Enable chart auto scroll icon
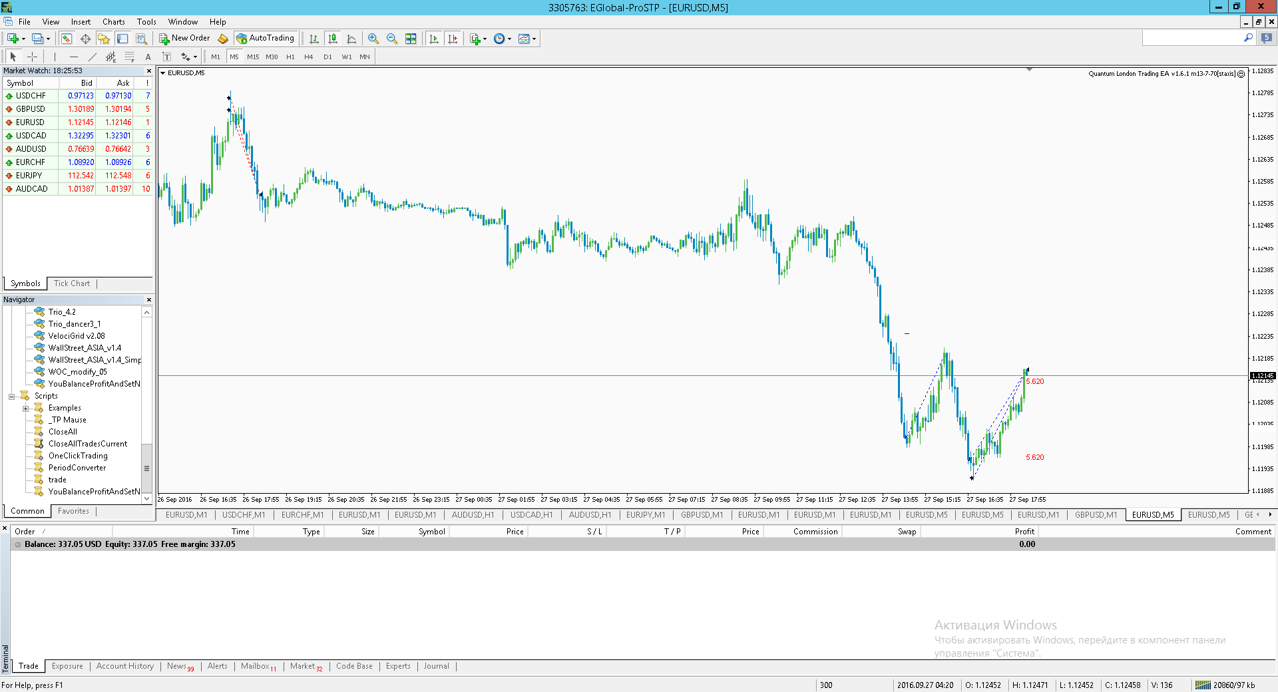Screen dimensions: 1278x692 [434, 39]
